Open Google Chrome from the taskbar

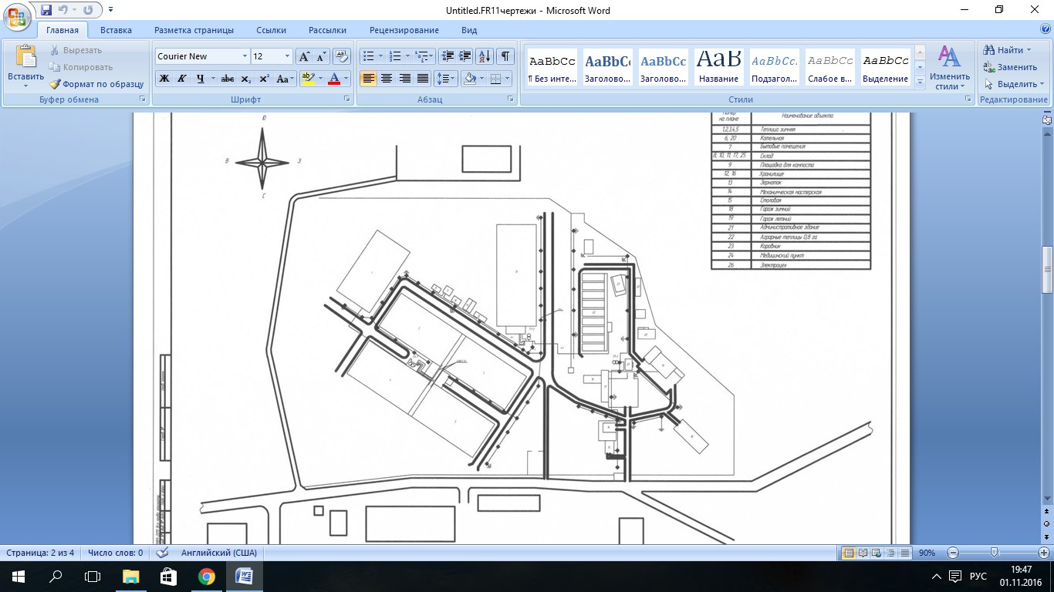coord(206,577)
